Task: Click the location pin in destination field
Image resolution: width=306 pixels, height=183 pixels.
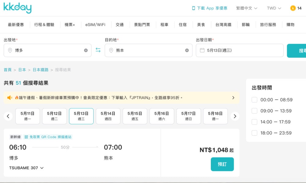Action: 111,50
